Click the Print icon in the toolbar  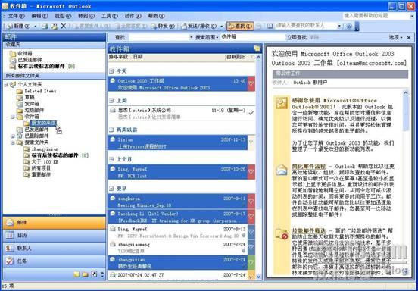tap(45, 26)
